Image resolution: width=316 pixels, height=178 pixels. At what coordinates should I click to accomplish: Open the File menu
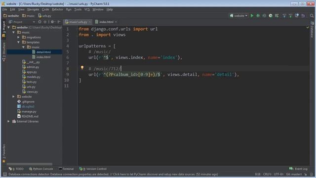click(4, 9)
